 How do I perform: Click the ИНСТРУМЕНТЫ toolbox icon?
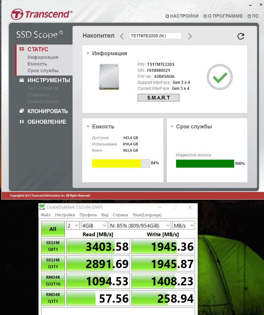click(x=22, y=80)
